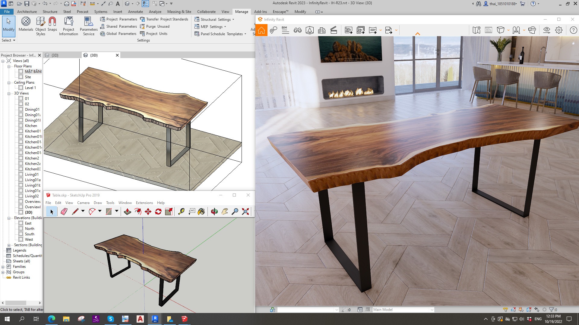
Task: Select SketchUp Push/Pull tool
Action: (x=128, y=212)
